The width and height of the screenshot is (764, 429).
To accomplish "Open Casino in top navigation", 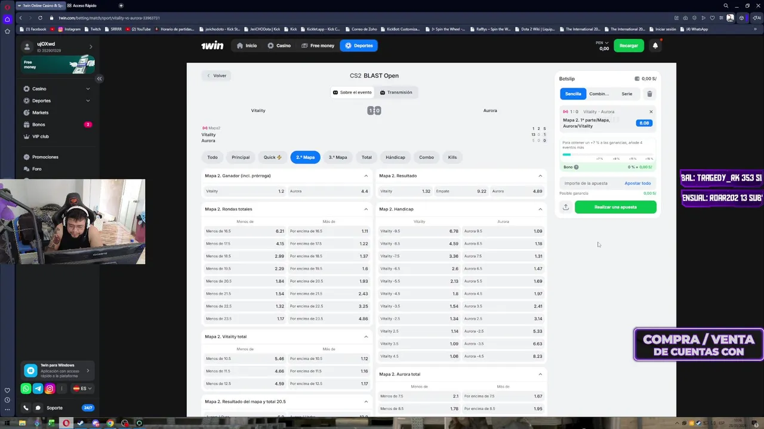I will coord(279,45).
